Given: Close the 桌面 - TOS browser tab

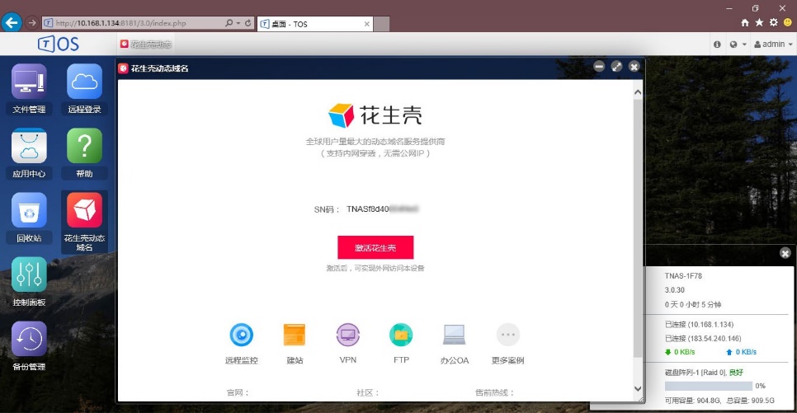Looking at the screenshot, I should [367, 24].
